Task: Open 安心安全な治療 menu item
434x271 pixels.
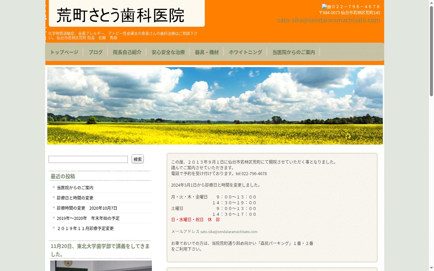Action: pos(168,52)
